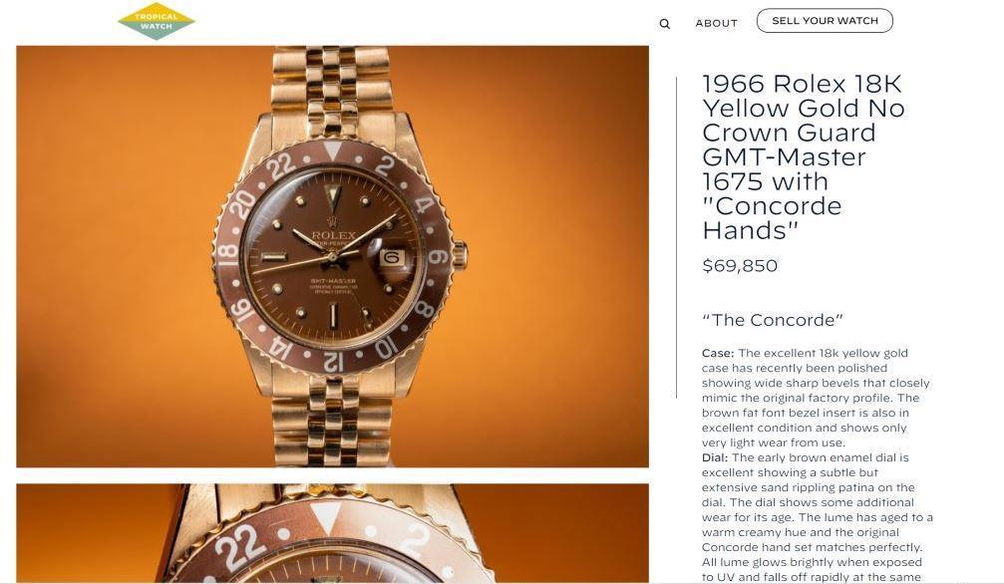Click the inverted triangle marker on the main photo's bezel
This screenshot has height=584, width=1004.
coord(332,150)
